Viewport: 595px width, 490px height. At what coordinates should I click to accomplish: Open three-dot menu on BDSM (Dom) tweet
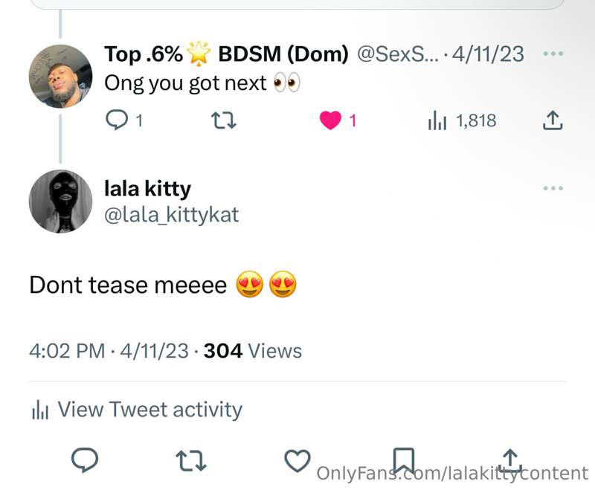(x=553, y=54)
